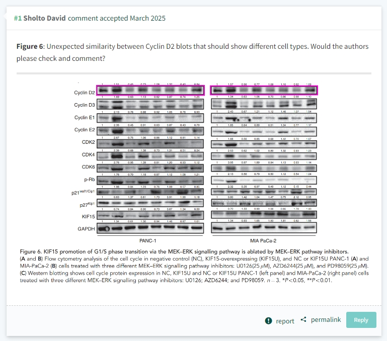Open the permalink text link
Image resolution: width=387 pixels, height=341 pixels.
(x=326, y=320)
